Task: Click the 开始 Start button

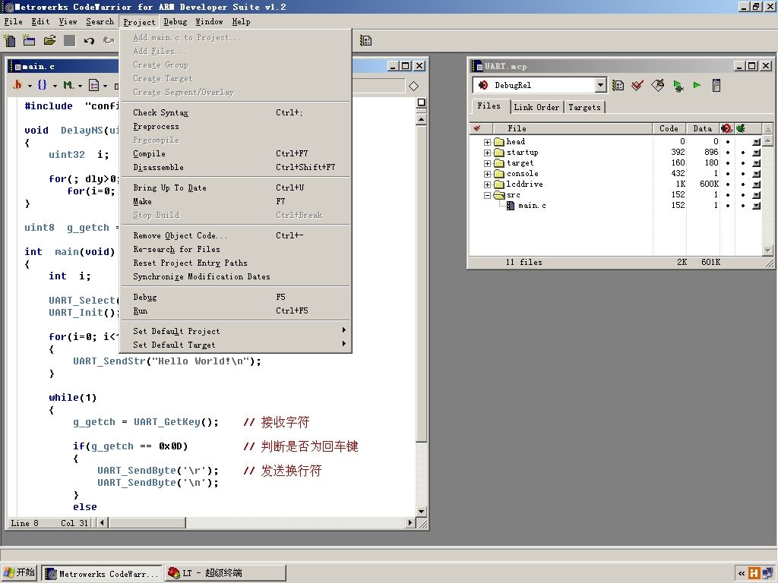Action: (x=19, y=572)
